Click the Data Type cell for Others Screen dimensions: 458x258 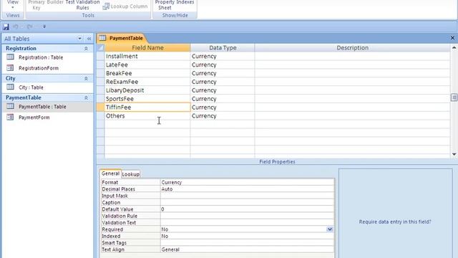pyautogui.click(x=223, y=116)
